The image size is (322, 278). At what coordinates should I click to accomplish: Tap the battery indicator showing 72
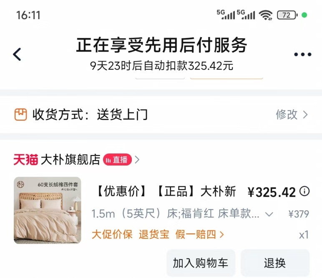[287, 15]
